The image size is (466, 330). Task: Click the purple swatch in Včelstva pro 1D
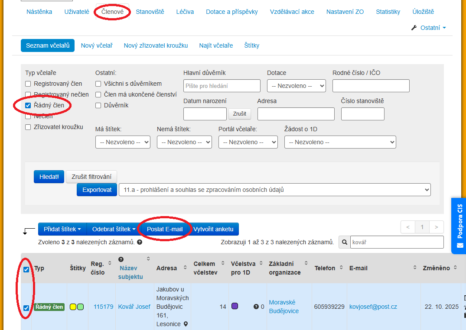coord(235,306)
